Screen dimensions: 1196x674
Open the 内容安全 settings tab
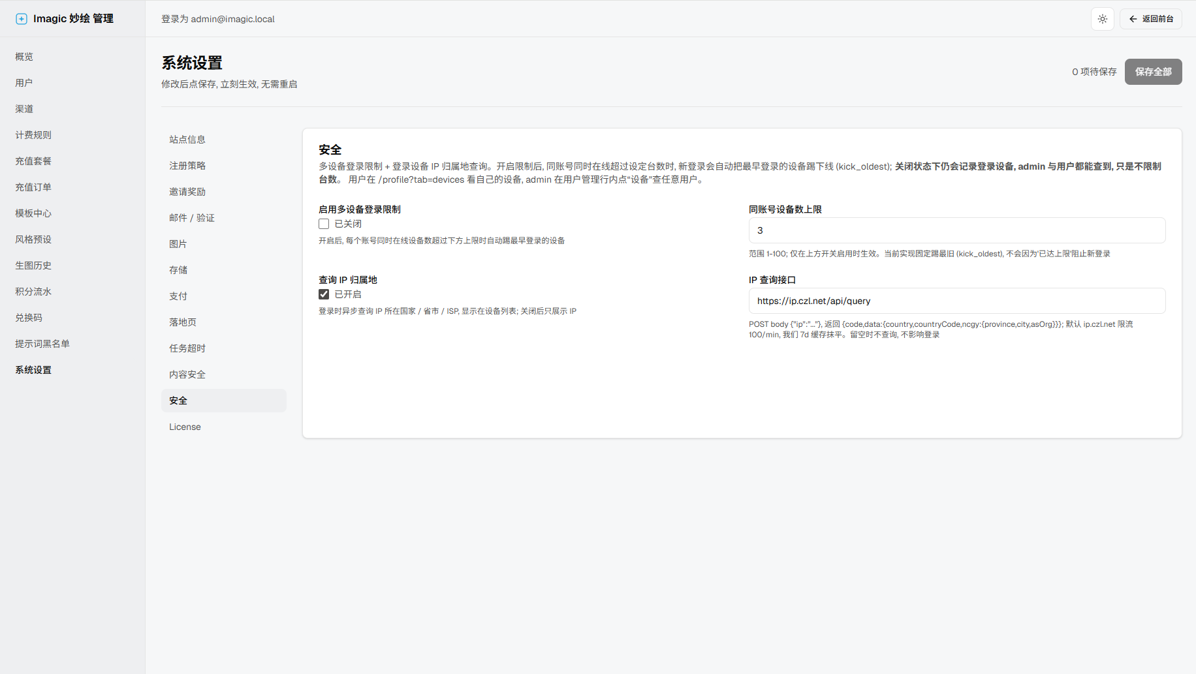pos(224,375)
